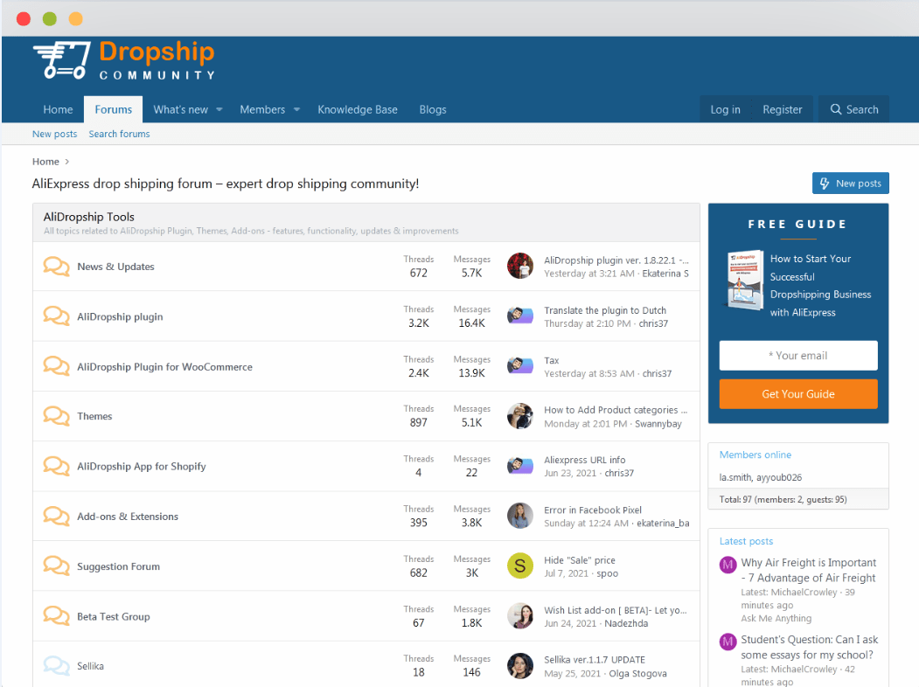Click the Beta Test Group bubble icon
Viewport: 919px width, 687px height.
tap(56, 616)
